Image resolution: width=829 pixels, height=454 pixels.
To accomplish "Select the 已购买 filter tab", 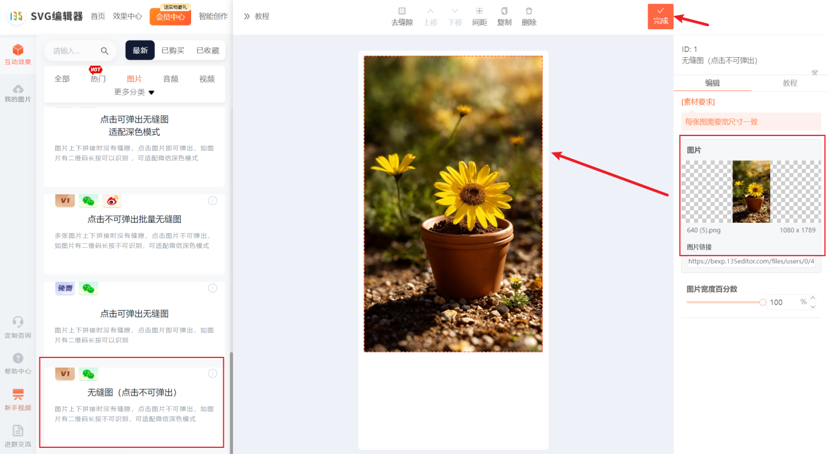I will 173,50.
